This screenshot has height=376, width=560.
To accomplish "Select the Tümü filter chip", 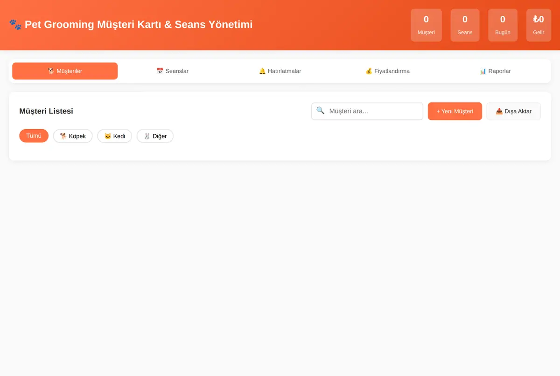I will [34, 136].
